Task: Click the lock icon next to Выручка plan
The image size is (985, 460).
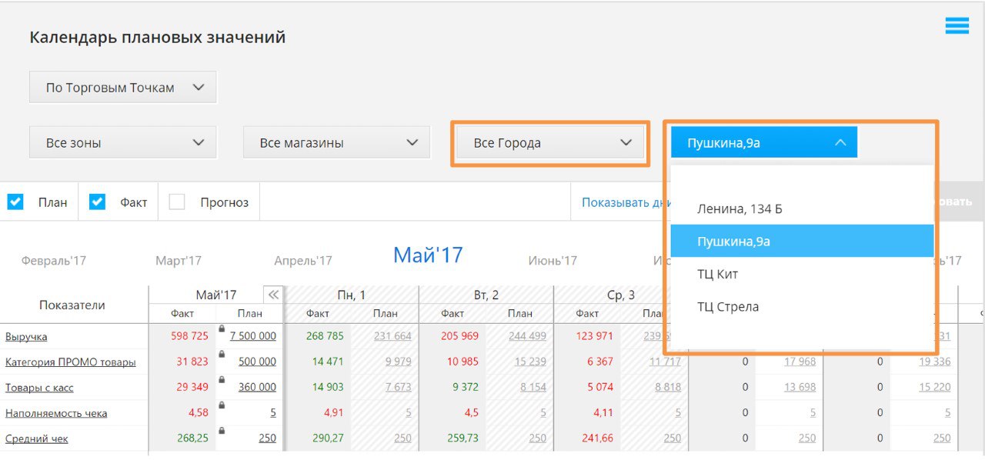Action: click(x=222, y=328)
